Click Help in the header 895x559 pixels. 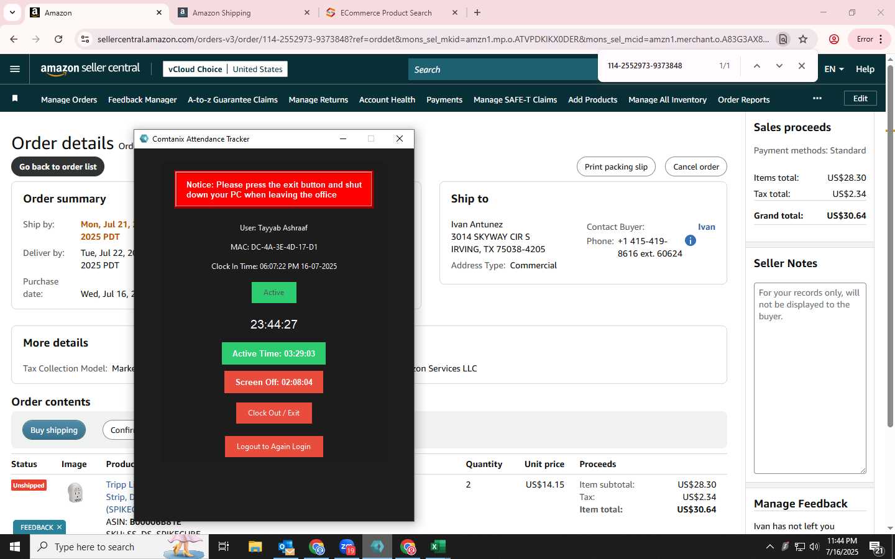click(x=865, y=69)
